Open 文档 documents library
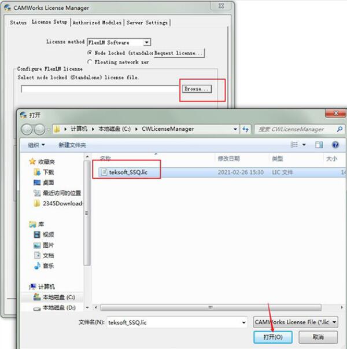347x349 pixels. coord(43,255)
